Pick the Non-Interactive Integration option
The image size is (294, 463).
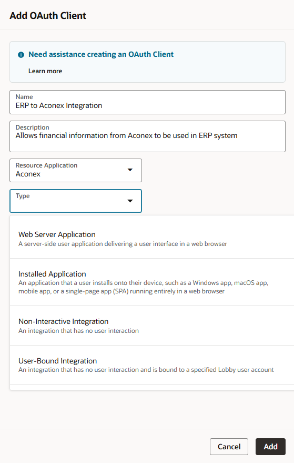[x=152, y=326]
